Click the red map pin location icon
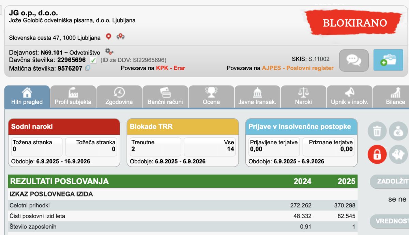409x235 pixels. coord(109,36)
